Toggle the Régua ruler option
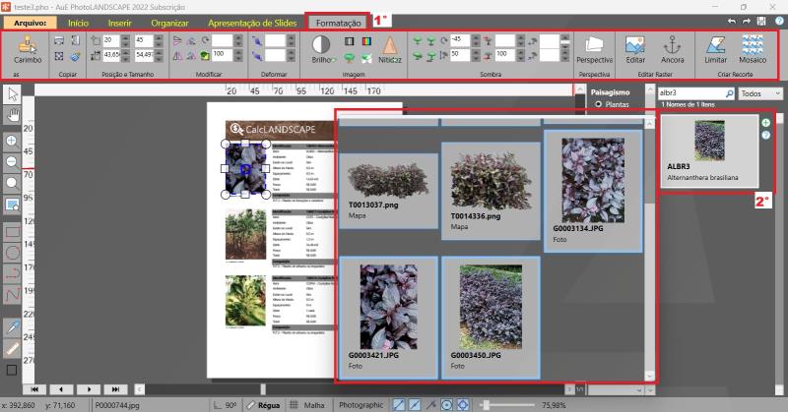 click(263, 405)
